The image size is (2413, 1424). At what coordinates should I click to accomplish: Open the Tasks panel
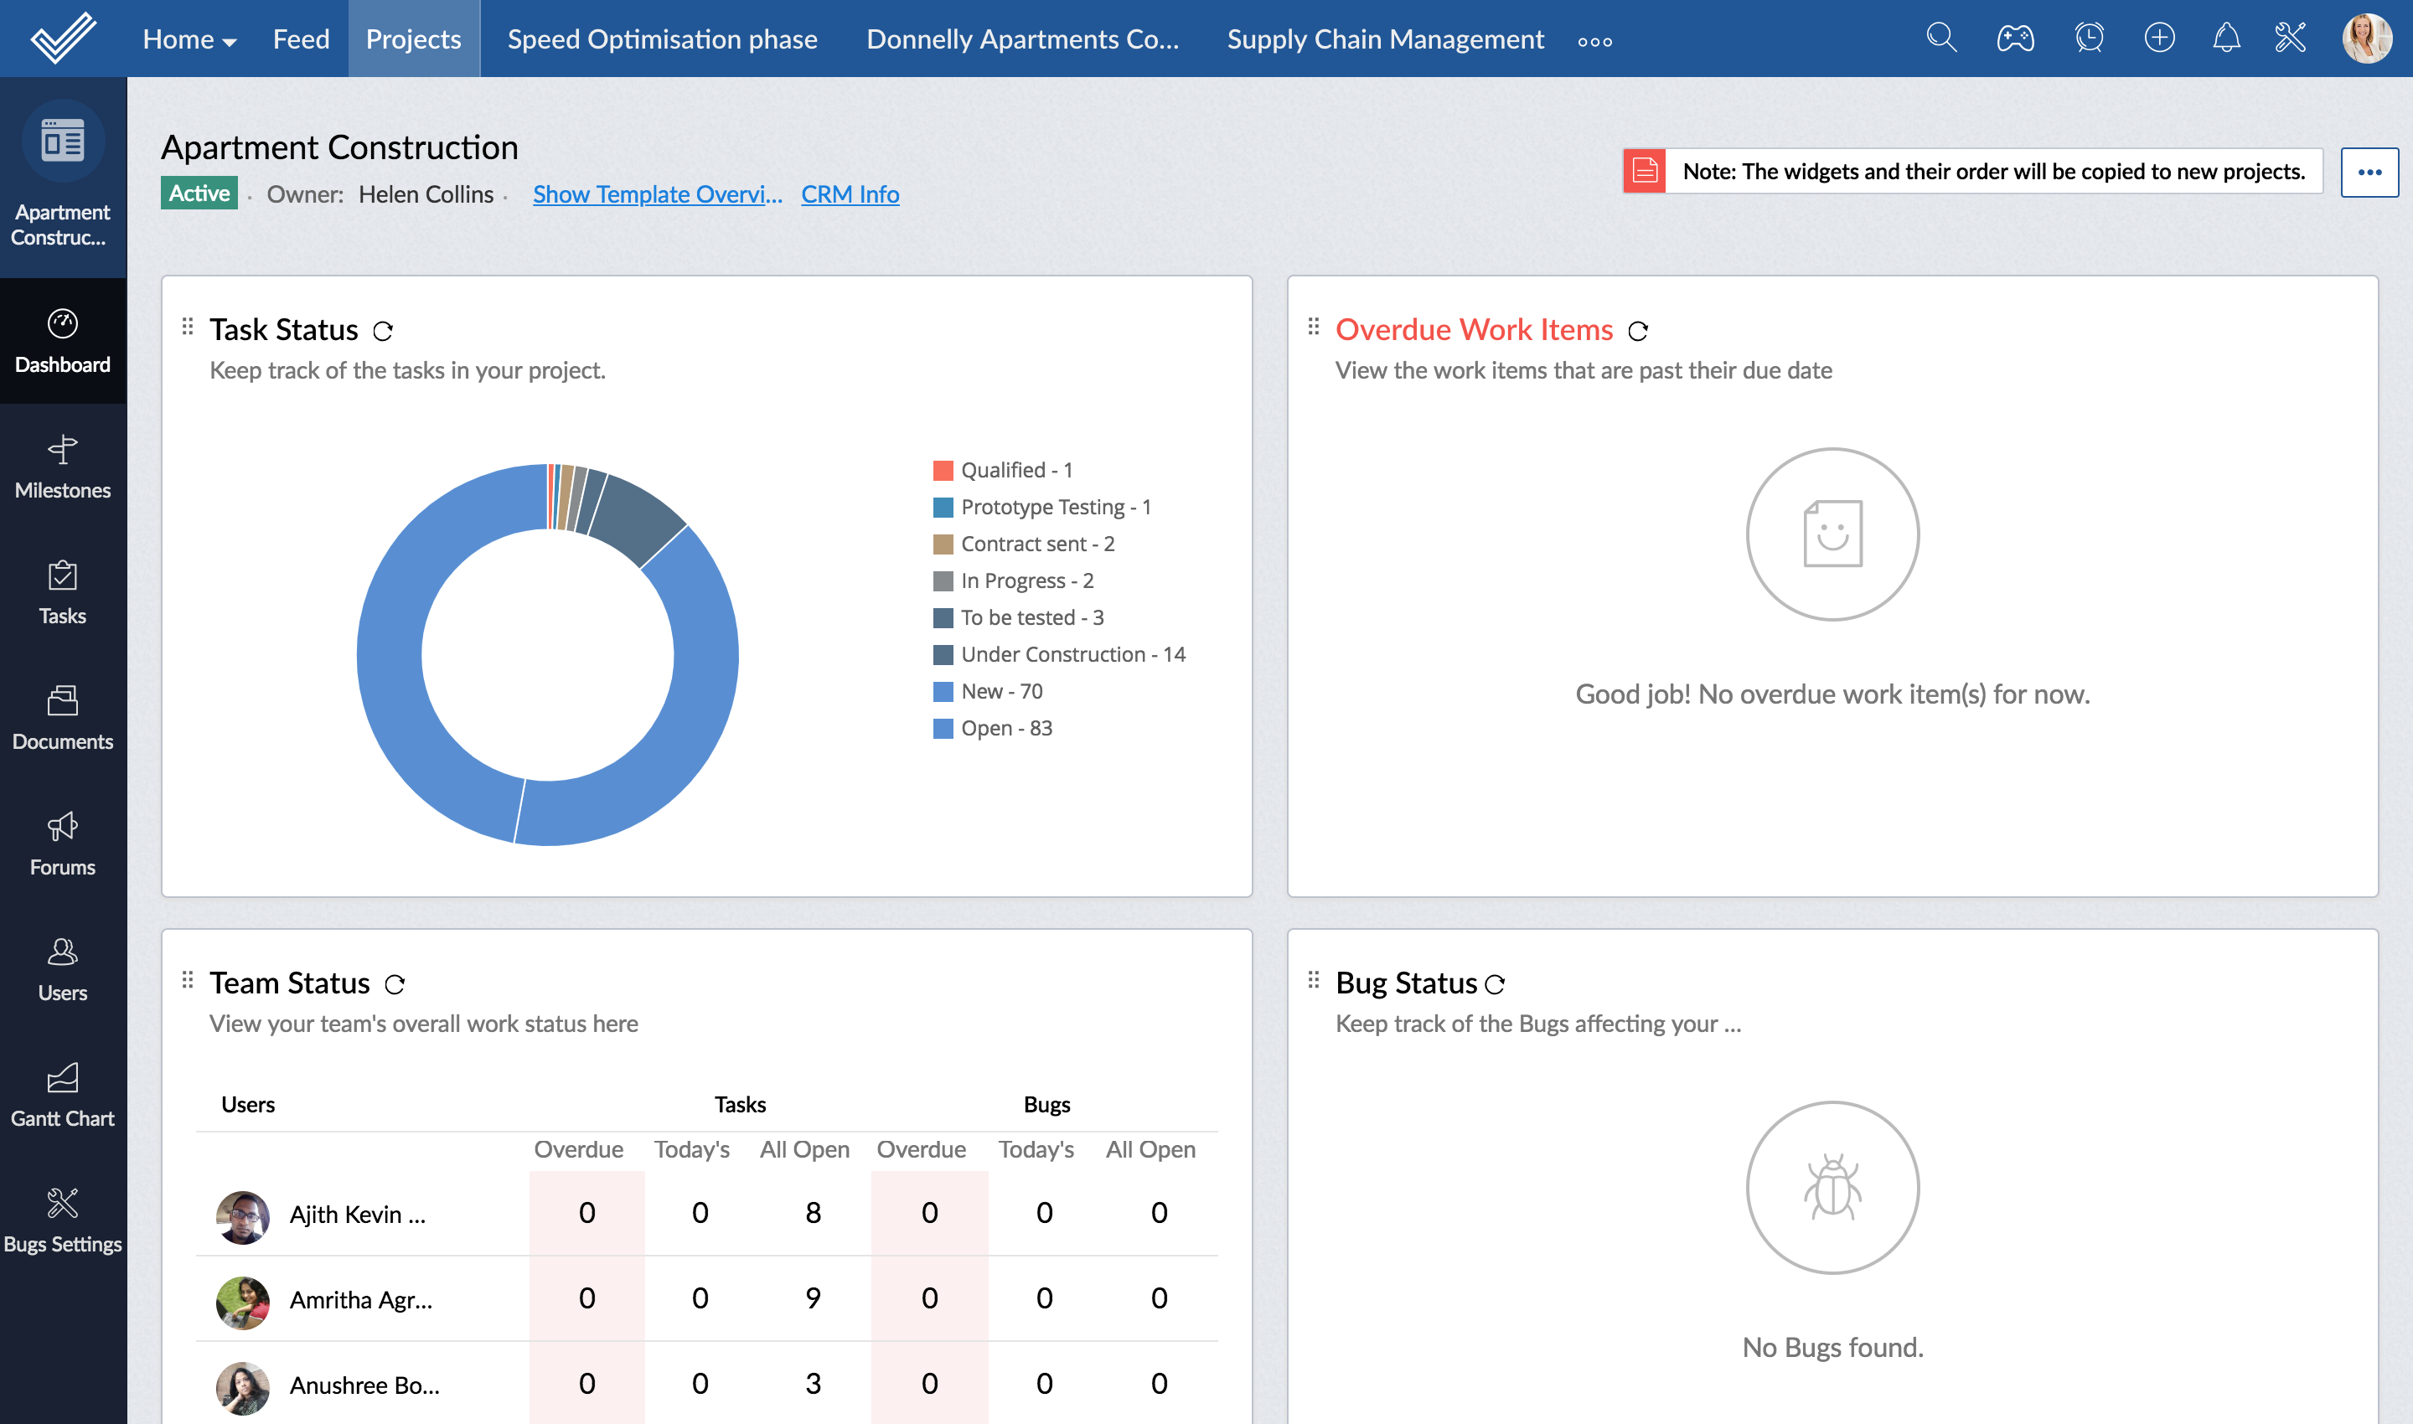(x=63, y=591)
